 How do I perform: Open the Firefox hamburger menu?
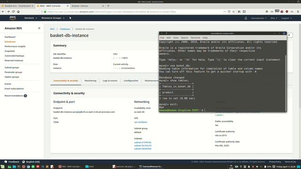(x=298, y=11)
